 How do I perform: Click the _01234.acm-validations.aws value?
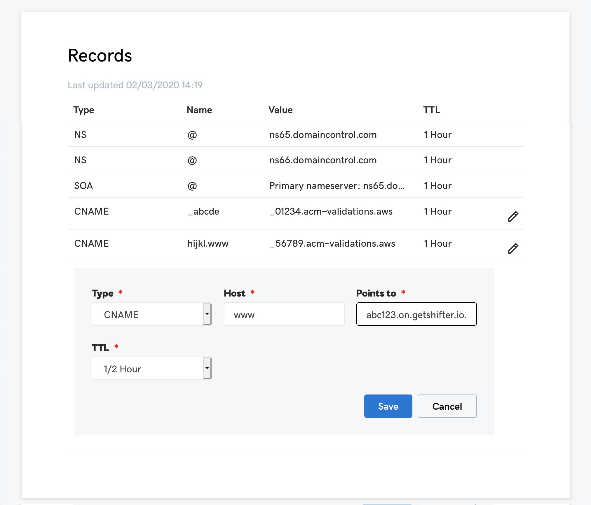pyautogui.click(x=331, y=211)
